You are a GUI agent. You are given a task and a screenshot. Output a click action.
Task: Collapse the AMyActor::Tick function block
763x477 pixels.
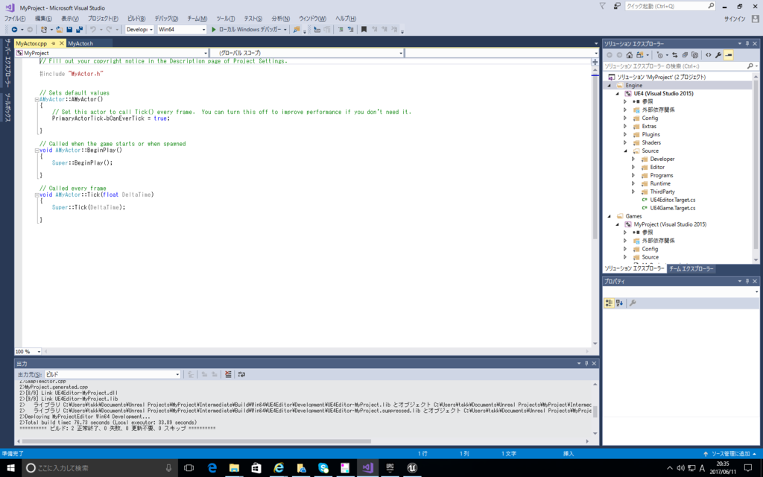click(37, 195)
